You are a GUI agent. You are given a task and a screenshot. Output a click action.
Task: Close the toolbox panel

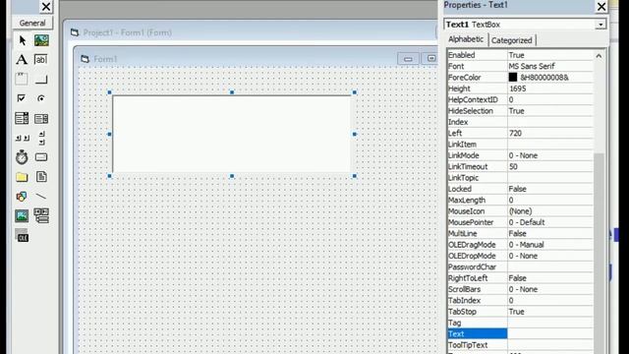click(46, 7)
